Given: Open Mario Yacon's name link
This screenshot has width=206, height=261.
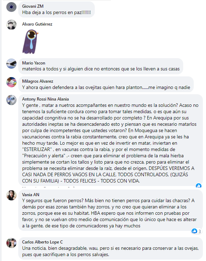Looking at the screenshot, I should 34,63.
